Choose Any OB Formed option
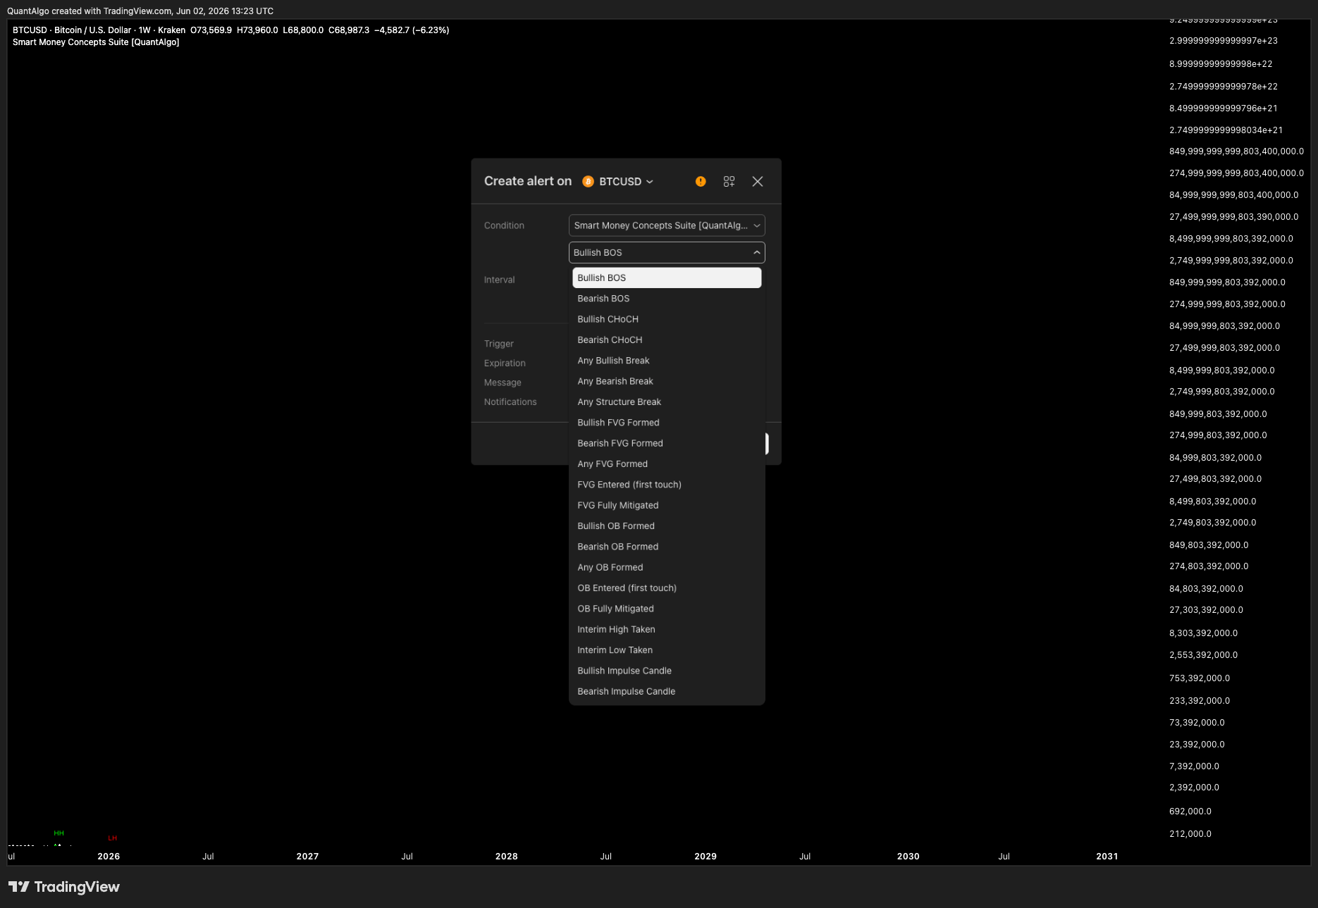The height and width of the screenshot is (908, 1318). 667,567
